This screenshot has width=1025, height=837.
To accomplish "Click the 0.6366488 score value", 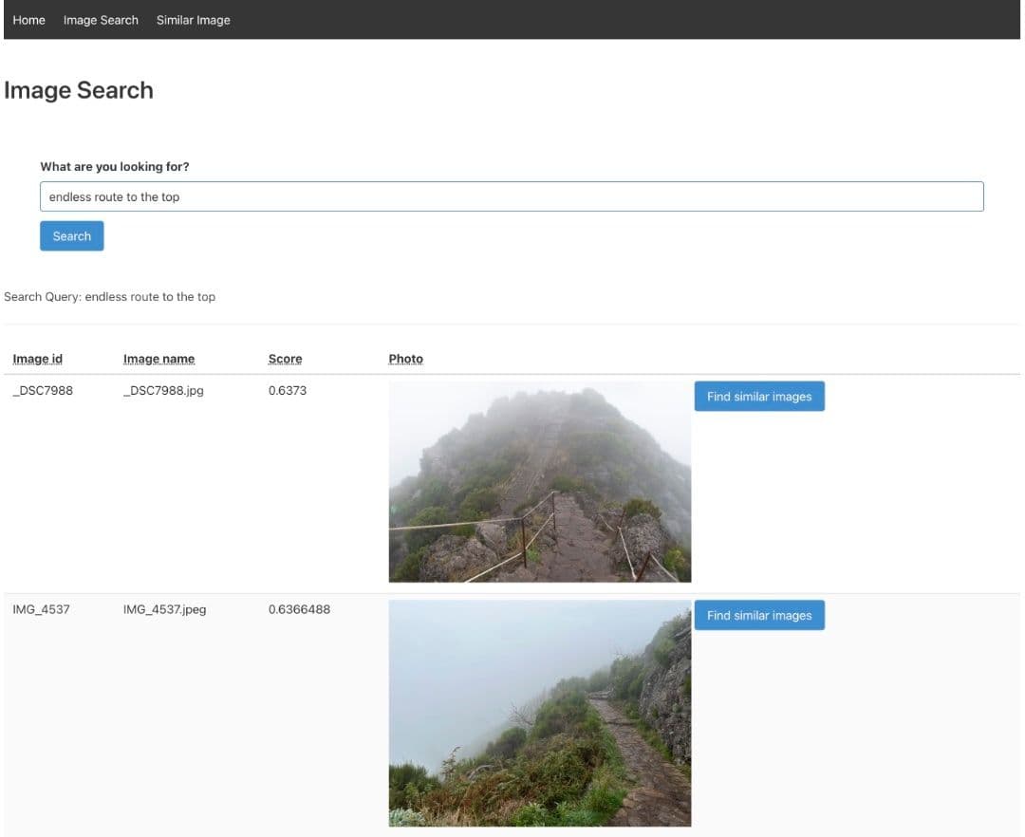I will (x=299, y=609).
